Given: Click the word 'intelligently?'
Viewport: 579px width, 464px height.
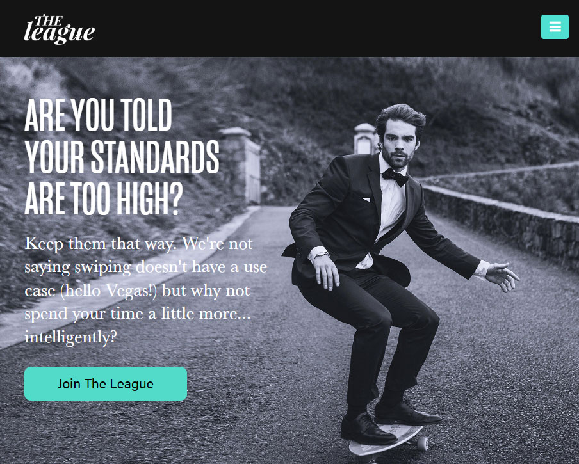Looking at the screenshot, I should [71, 337].
